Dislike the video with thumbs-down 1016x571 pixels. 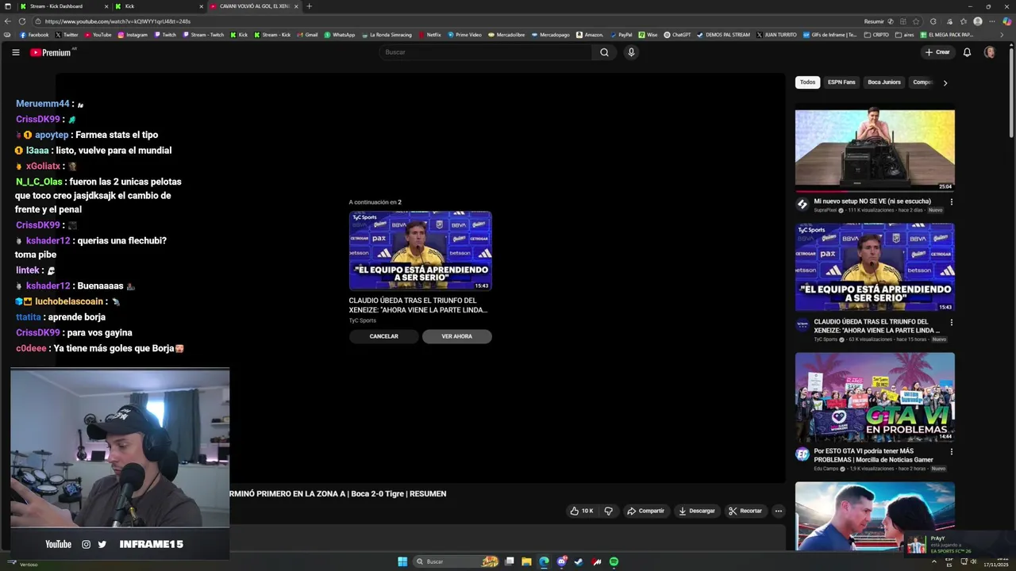[609, 511]
